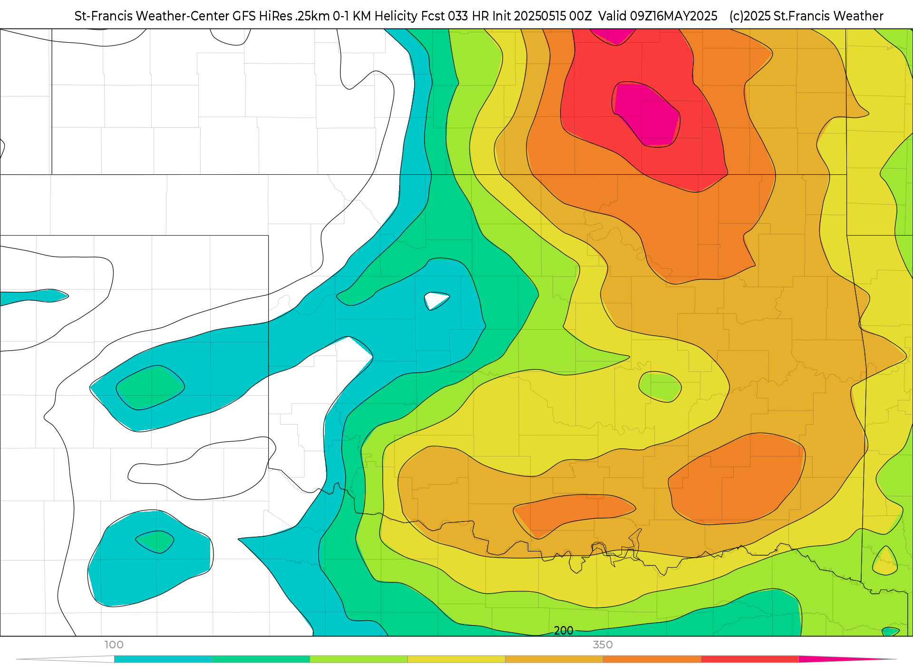This screenshot has width=913, height=665.
Task: Click 'Init 20250515 00Z' in the title
Action: click(542, 16)
